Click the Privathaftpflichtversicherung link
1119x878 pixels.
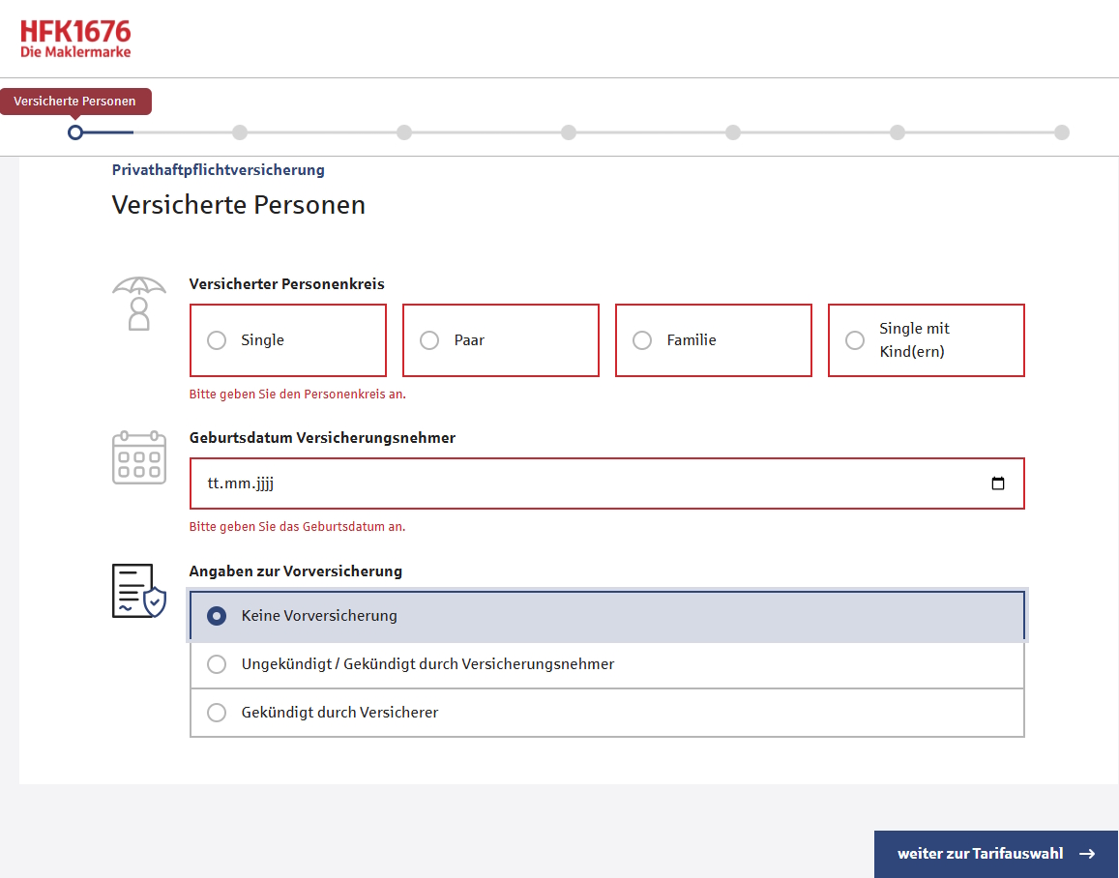219,169
